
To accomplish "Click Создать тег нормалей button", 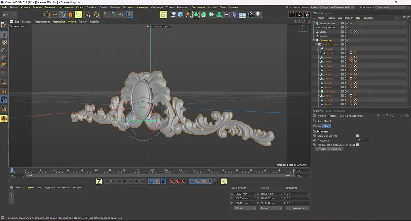I will tap(329, 149).
